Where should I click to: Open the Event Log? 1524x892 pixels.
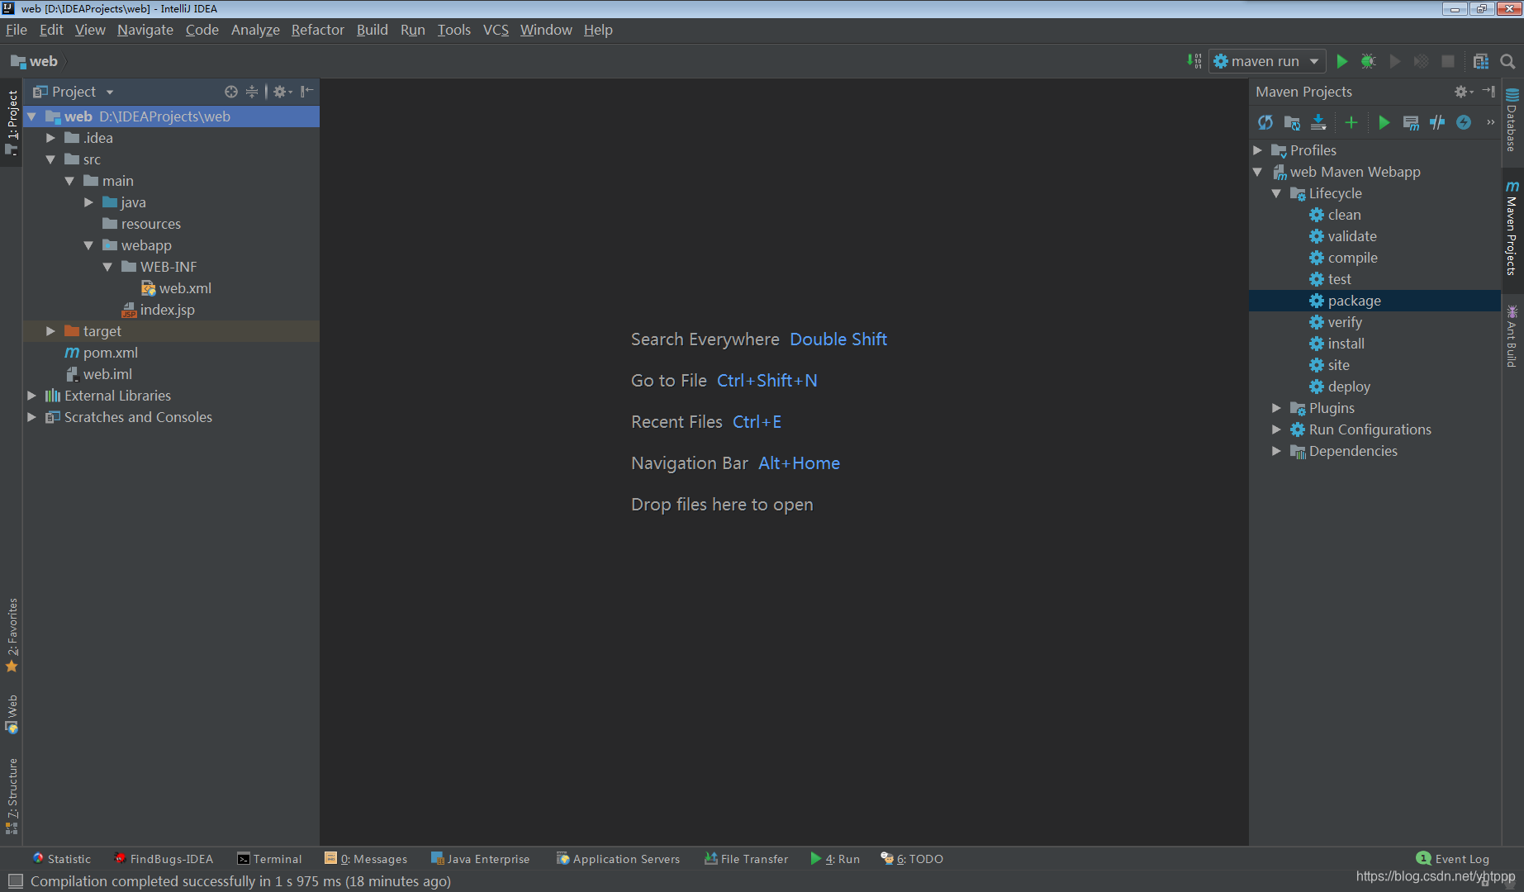click(1453, 859)
